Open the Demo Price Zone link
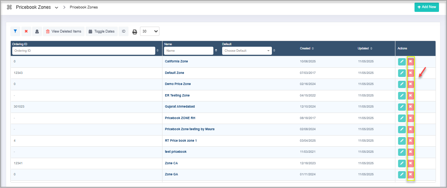The height and width of the screenshot is (188, 447). [x=177, y=84]
